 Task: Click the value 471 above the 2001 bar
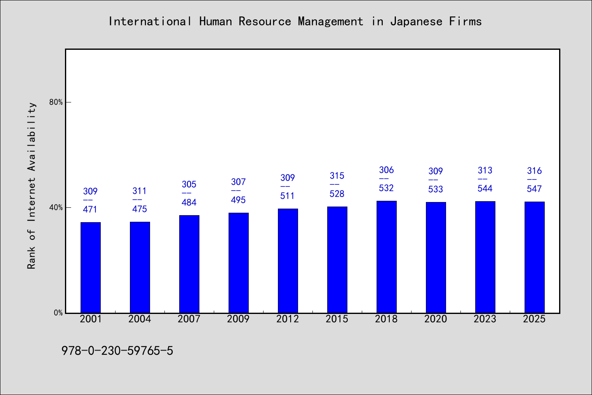[x=90, y=209]
